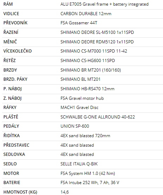Click the PŘEDSTAVEC row label
The width and height of the screenshot is (163, 195).
click(x=16, y=145)
